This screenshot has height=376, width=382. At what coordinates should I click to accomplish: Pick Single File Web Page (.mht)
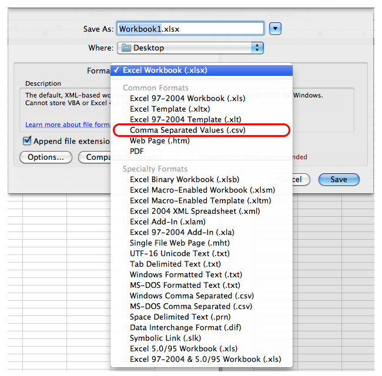tap(202, 243)
